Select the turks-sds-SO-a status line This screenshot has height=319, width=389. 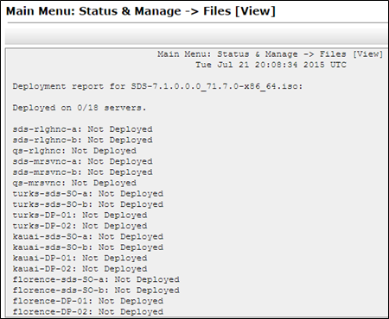(88, 194)
